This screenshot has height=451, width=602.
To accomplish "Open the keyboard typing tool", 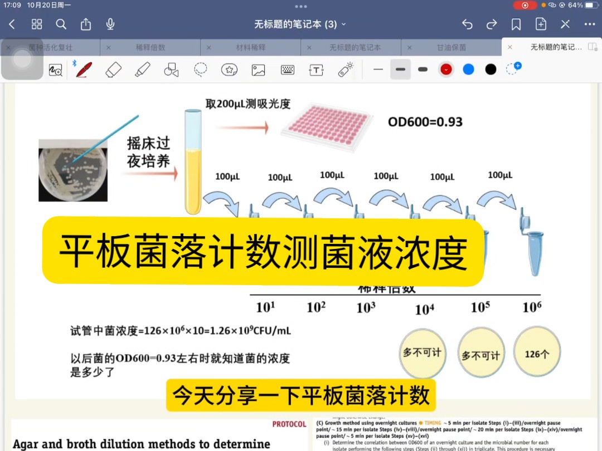I will 288,70.
